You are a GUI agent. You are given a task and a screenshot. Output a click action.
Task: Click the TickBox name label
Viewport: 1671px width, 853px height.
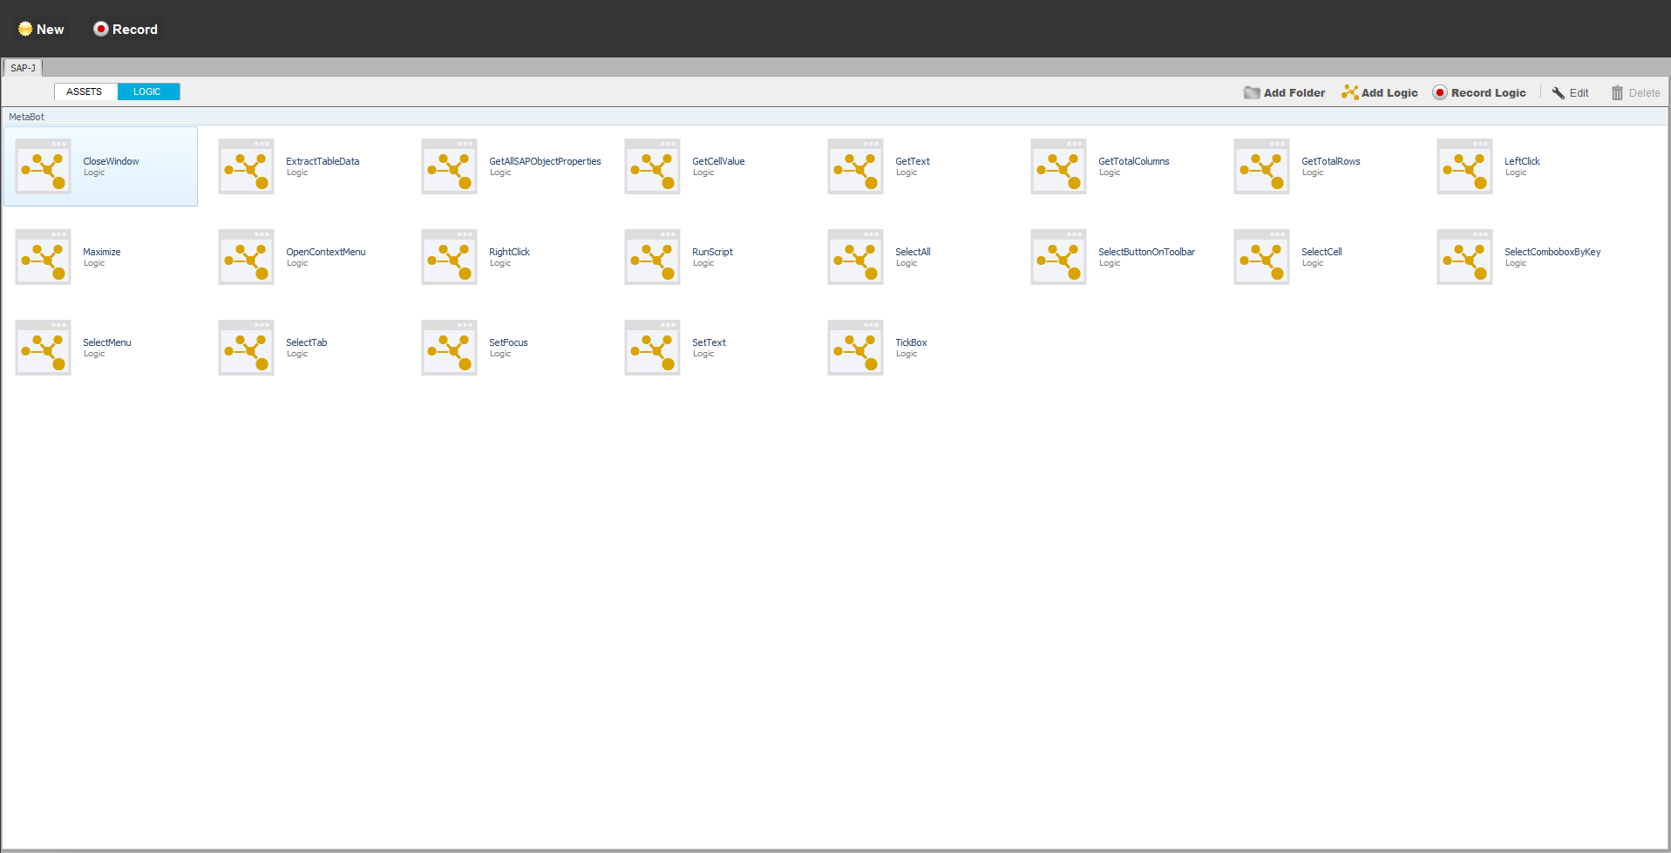point(911,342)
